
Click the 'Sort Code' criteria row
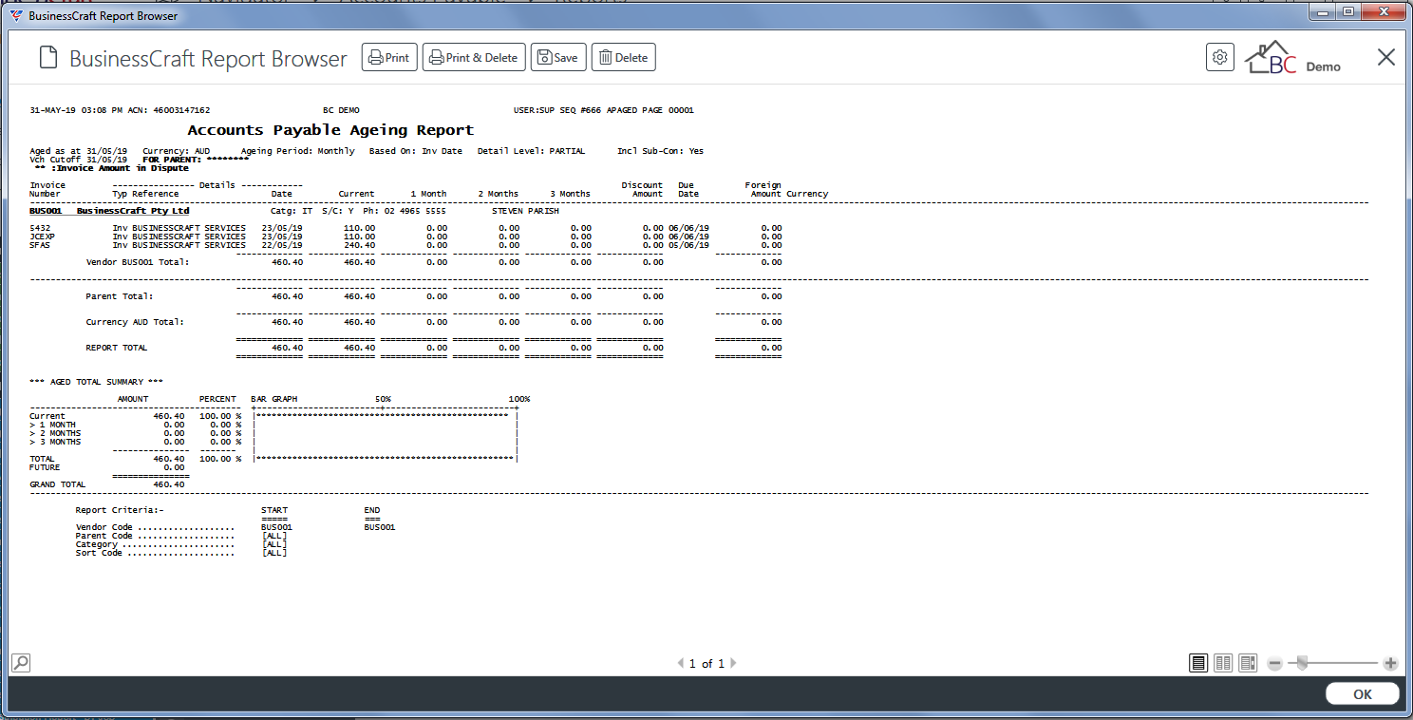click(x=181, y=553)
